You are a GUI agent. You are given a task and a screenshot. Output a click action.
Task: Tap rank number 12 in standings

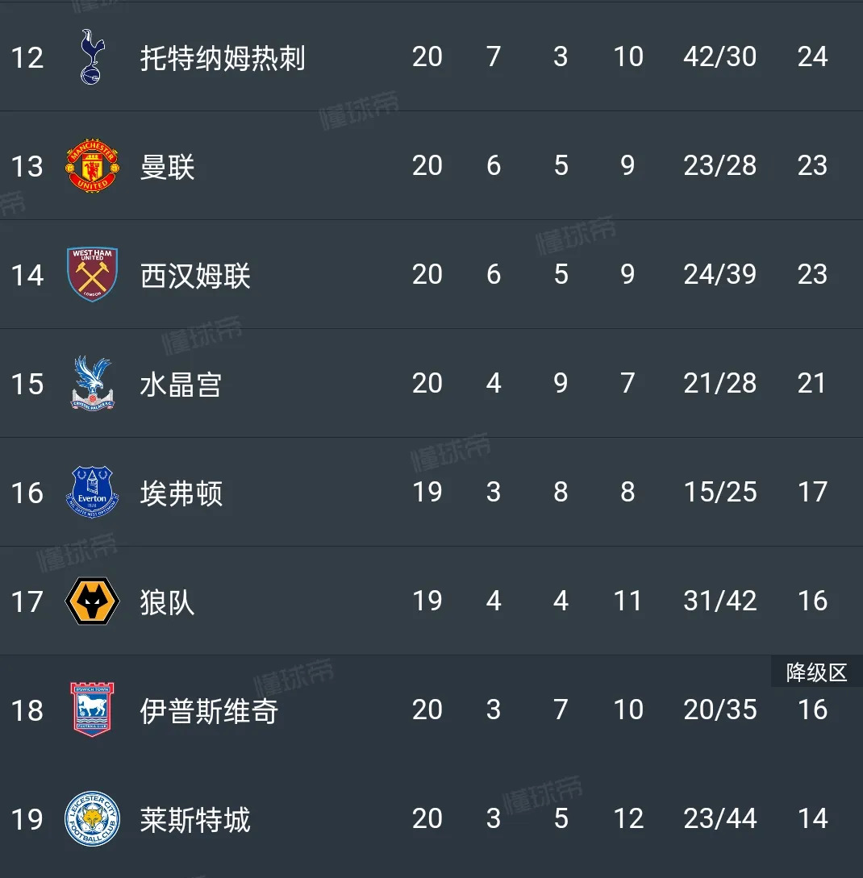click(x=27, y=58)
